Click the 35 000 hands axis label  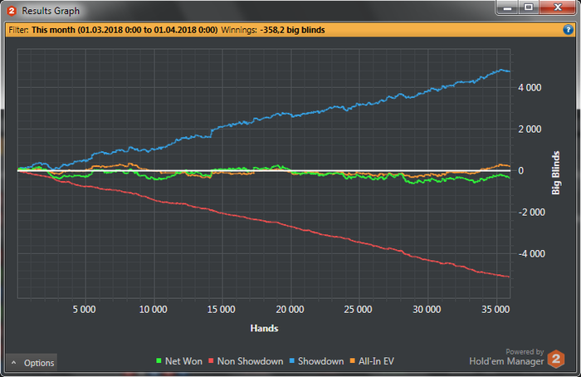(496, 310)
